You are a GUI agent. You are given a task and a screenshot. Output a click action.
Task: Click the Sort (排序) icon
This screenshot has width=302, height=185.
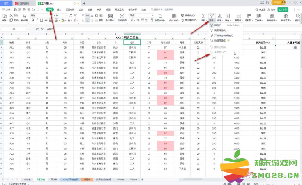coord(220,15)
